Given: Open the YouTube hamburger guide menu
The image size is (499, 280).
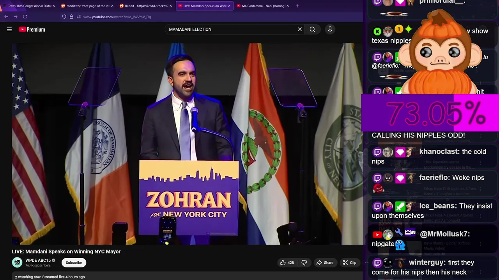Looking at the screenshot, I should click(9, 29).
